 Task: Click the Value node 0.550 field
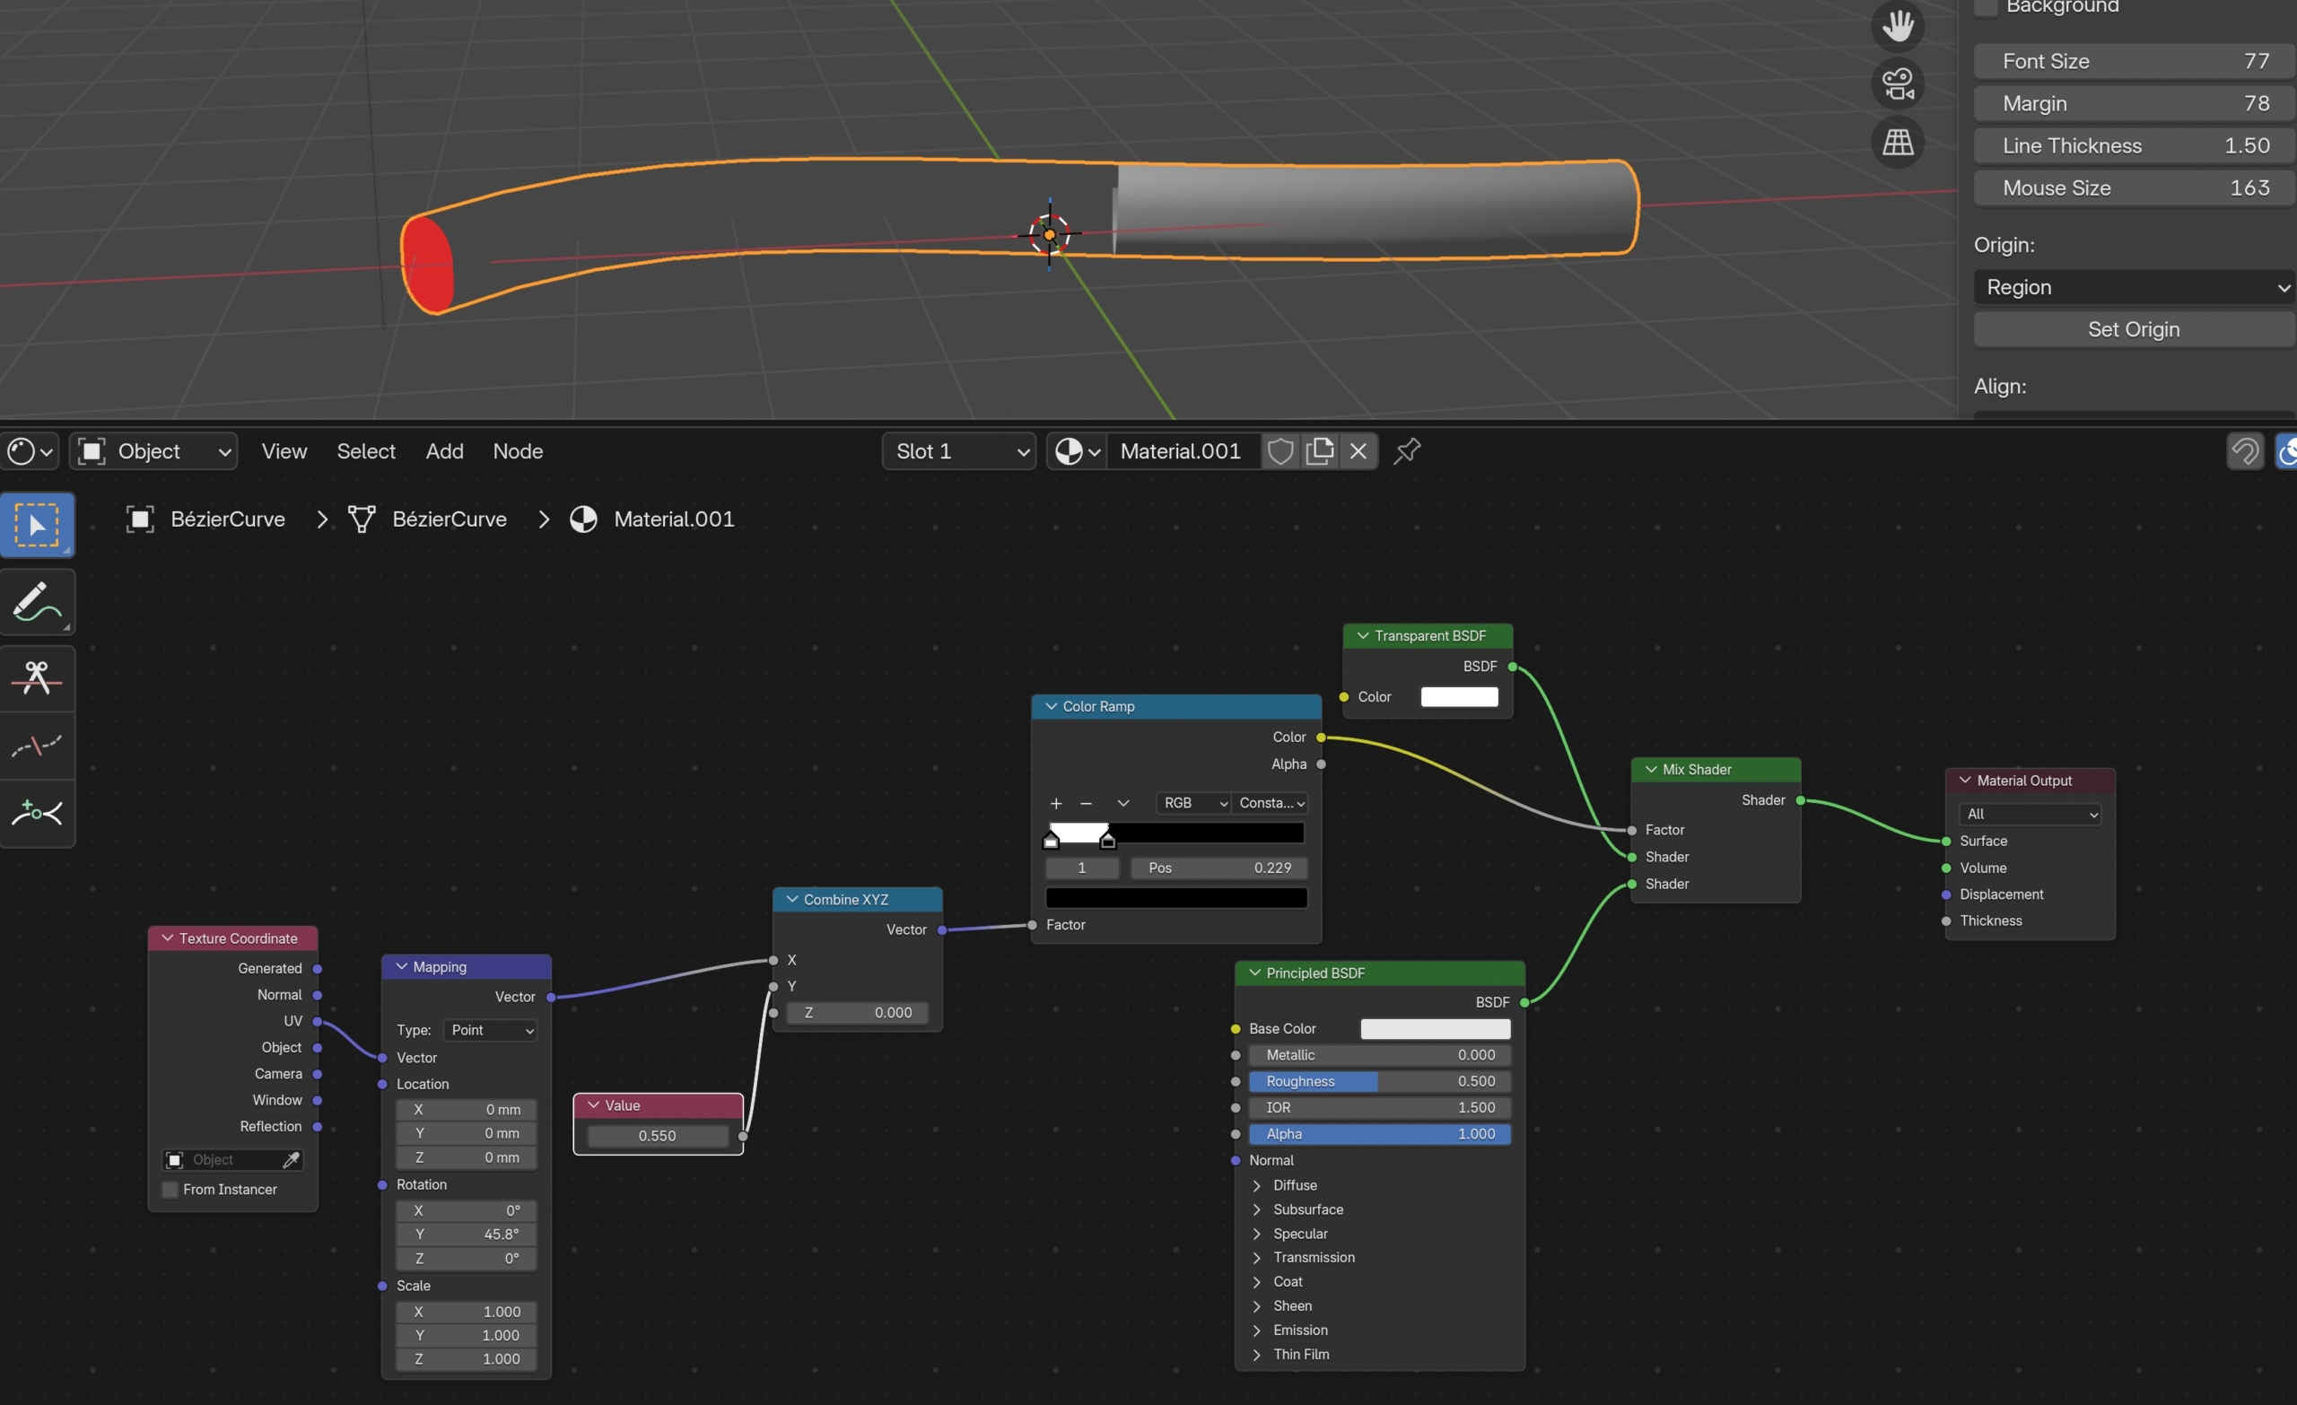pos(657,1136)
